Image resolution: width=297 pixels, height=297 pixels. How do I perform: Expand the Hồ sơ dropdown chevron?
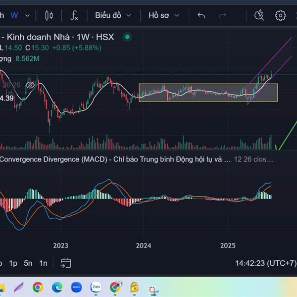[x=177, y=15]
